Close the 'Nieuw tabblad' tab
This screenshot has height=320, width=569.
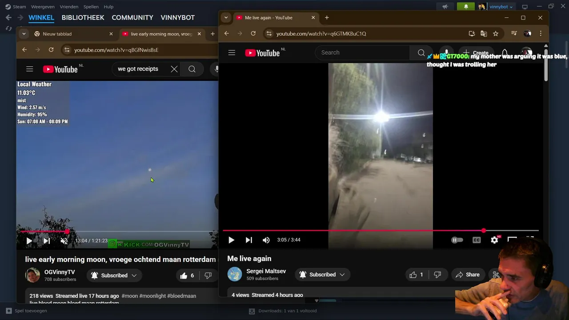[x=111, y=34]
